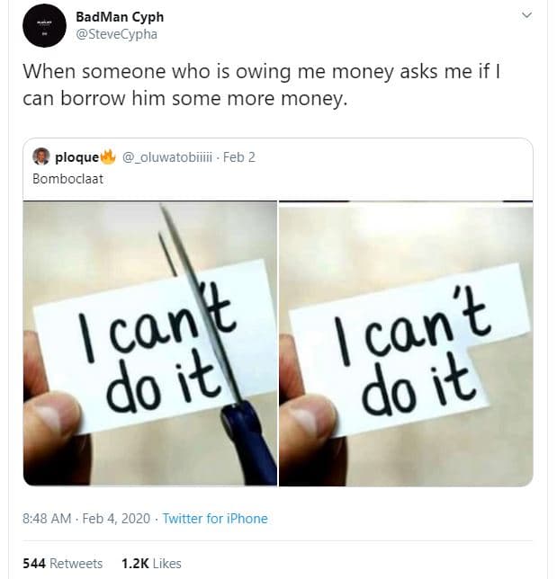Open the @_oluwatobiiiii handle link
557x579 pixels.
(x=166, y=156)
